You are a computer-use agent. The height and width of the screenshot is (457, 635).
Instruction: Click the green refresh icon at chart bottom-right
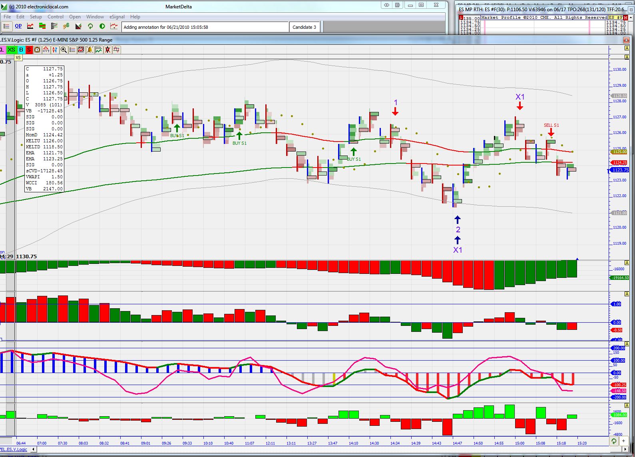pos(614,441)
